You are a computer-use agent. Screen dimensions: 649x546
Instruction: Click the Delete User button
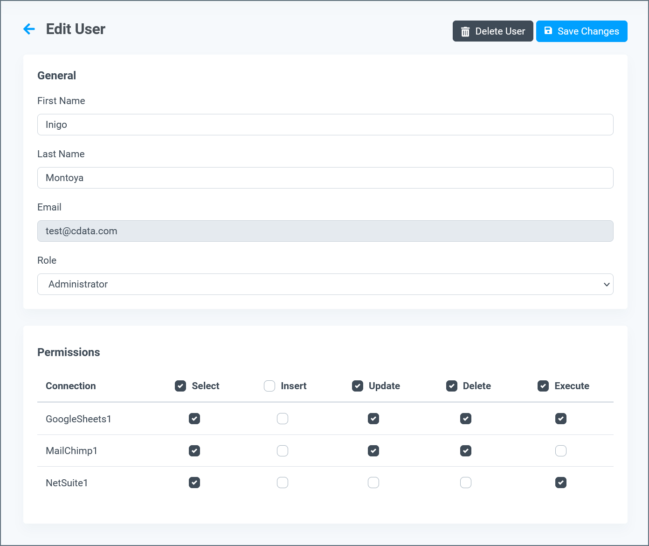pos(493,31)
